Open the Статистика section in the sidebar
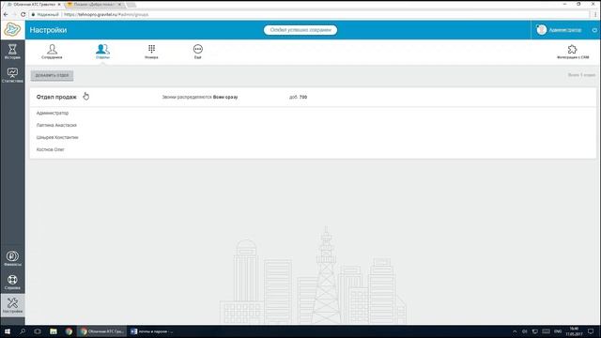This screenshot has height=338, width=601. tap(12, 75)
